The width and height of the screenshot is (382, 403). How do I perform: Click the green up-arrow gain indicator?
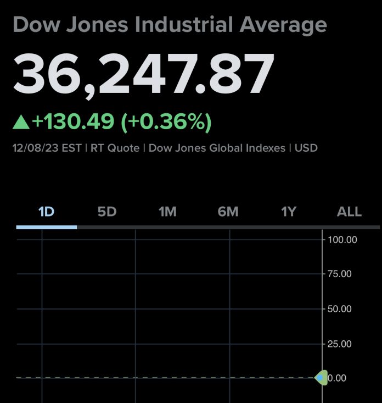tap(21, 122)
